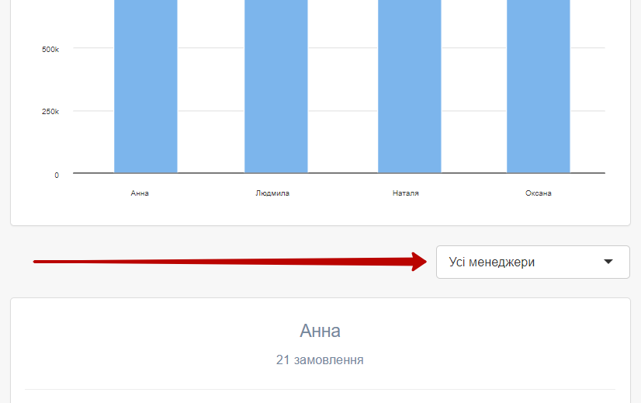641x403 pixels.
Task: Click the '500k' axis value
Action: point(50,50)
